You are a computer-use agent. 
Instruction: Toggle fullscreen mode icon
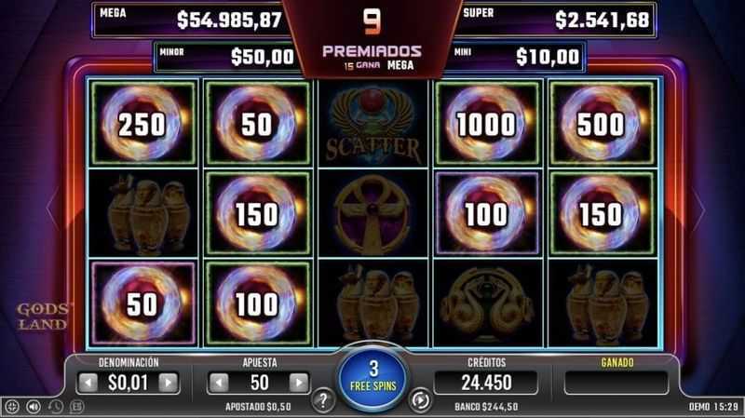(x=12, y=407)
